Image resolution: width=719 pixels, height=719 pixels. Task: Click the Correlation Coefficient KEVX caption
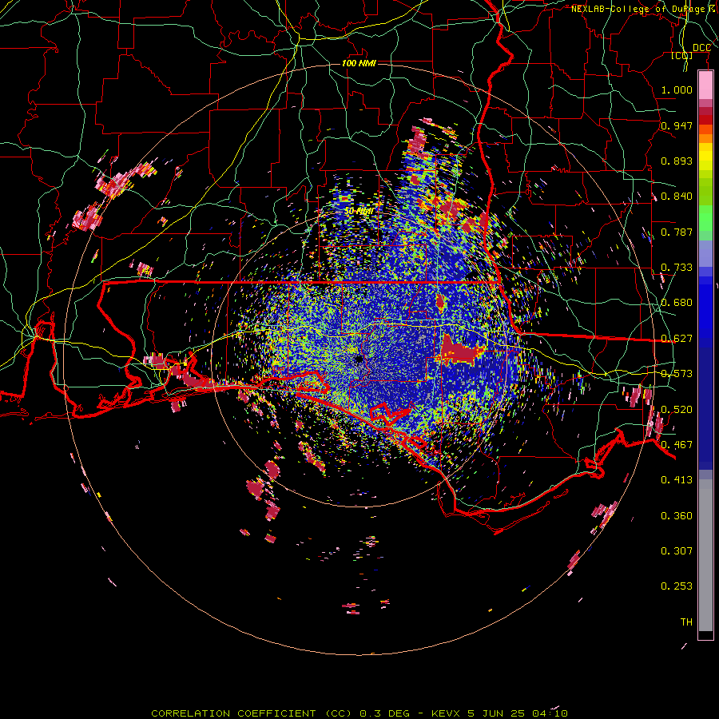[359, 713]
